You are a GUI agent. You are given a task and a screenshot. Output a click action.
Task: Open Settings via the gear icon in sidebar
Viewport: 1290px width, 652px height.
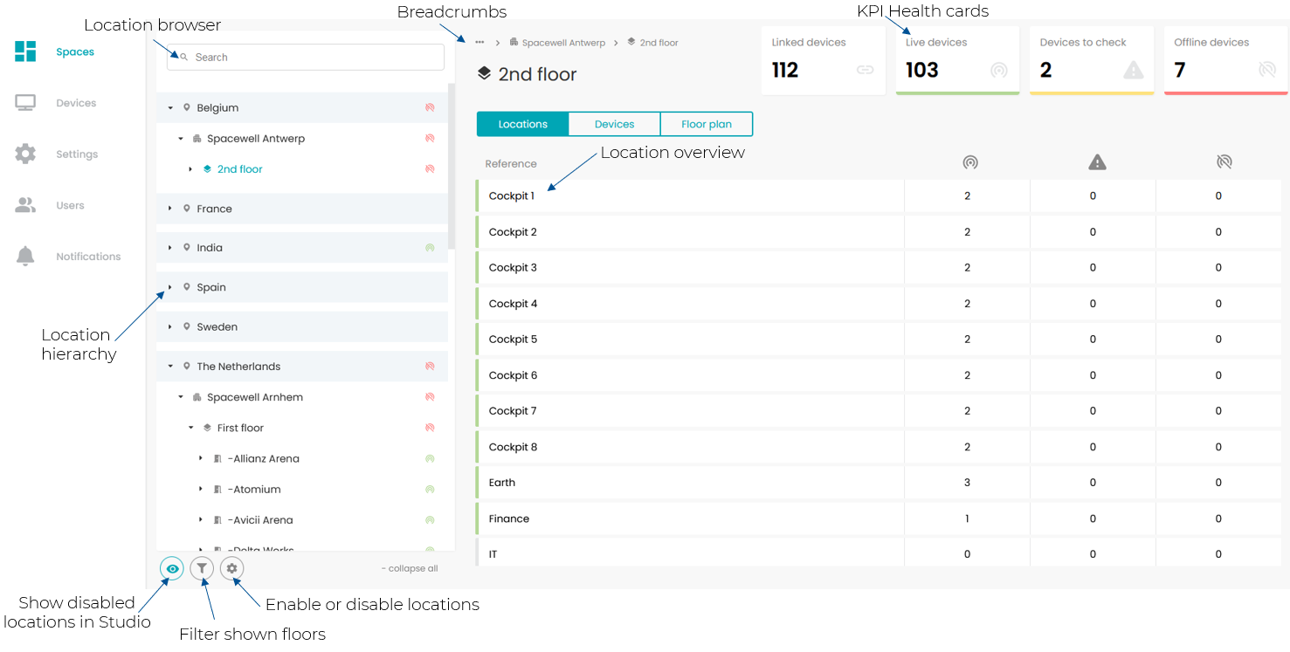coord(25,154)
